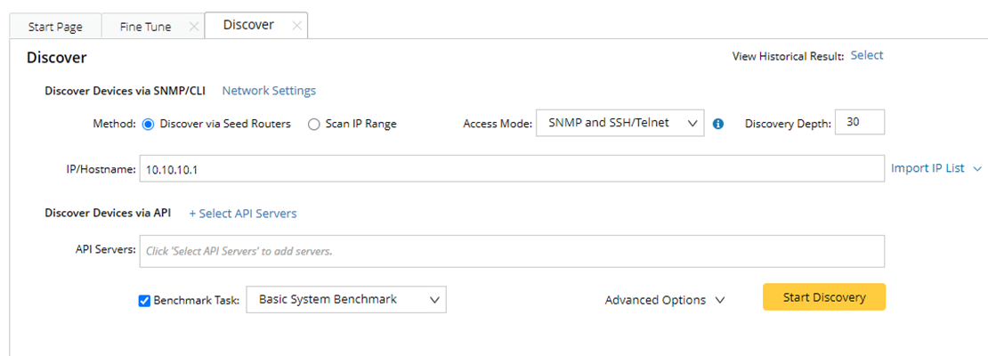The height and width of the screenshot is (356, 988).
Task: Click Select next to View Historical Result
Action: [x=867, y=55]
